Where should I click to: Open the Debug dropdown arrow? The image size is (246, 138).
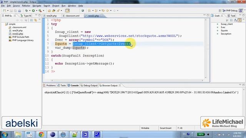[x=30, y=11]
